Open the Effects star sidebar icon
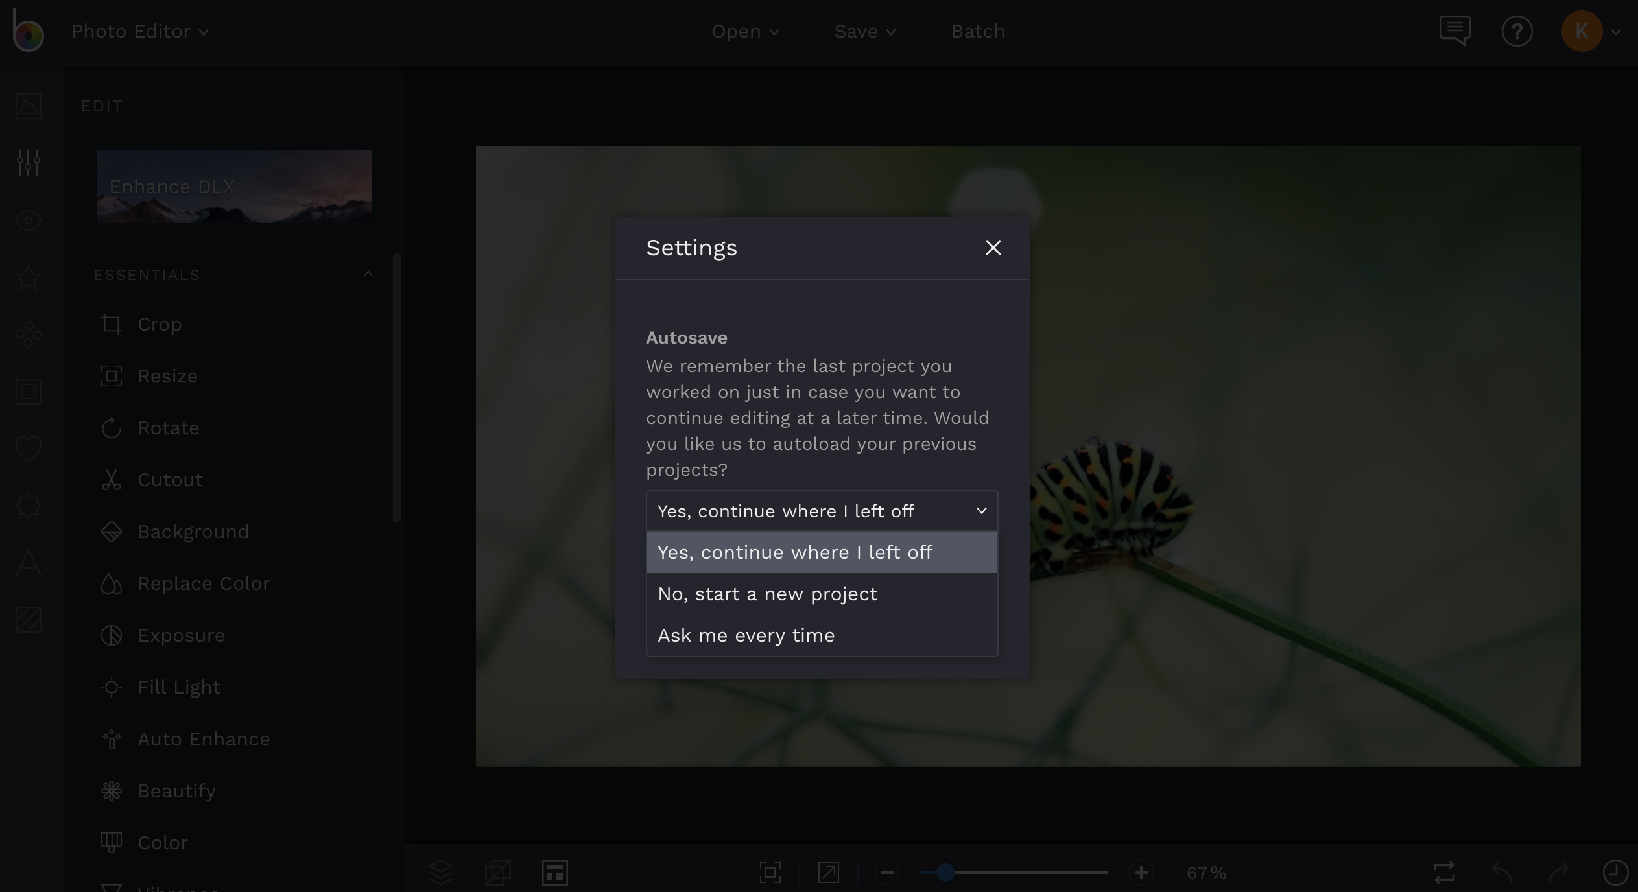 pos(29,277)
